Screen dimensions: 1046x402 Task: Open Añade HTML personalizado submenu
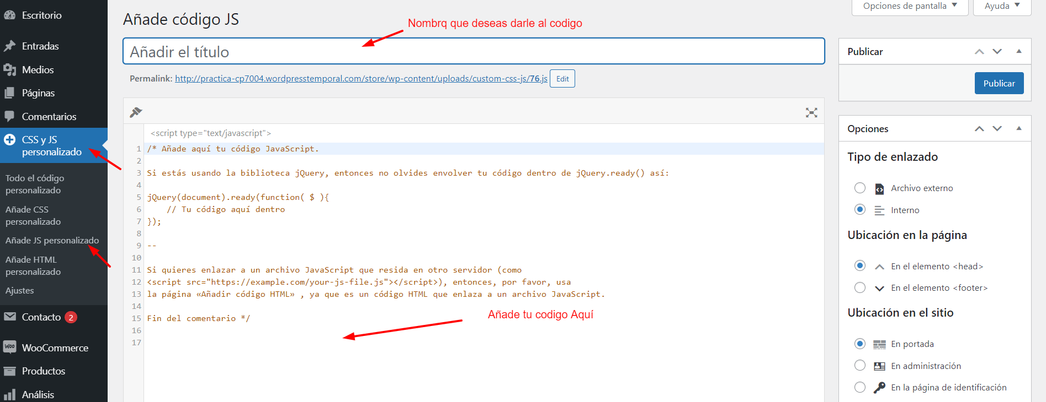pyautogui.click(x=33, y=265)
